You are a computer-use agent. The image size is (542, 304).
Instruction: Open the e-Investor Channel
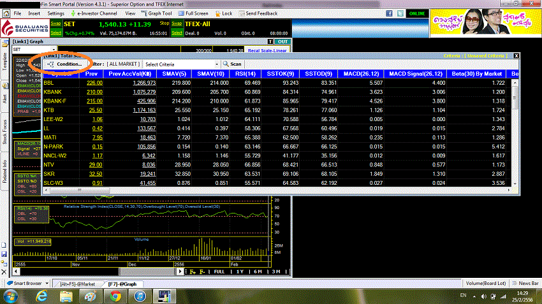(94, 13)
